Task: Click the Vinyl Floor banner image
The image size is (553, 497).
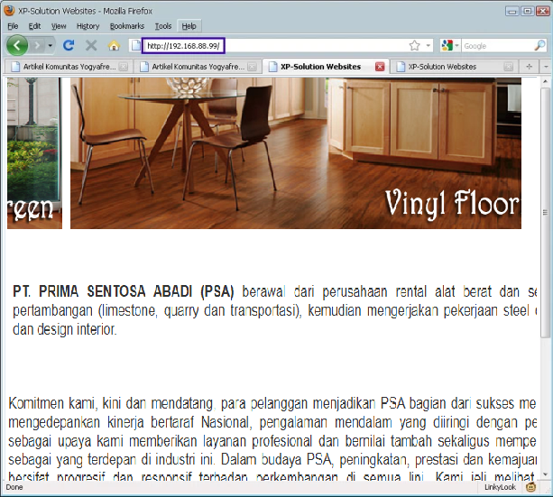Action: 296,153
